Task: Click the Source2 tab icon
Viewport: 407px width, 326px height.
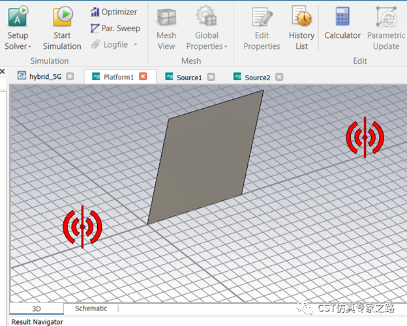Action: 237,76
